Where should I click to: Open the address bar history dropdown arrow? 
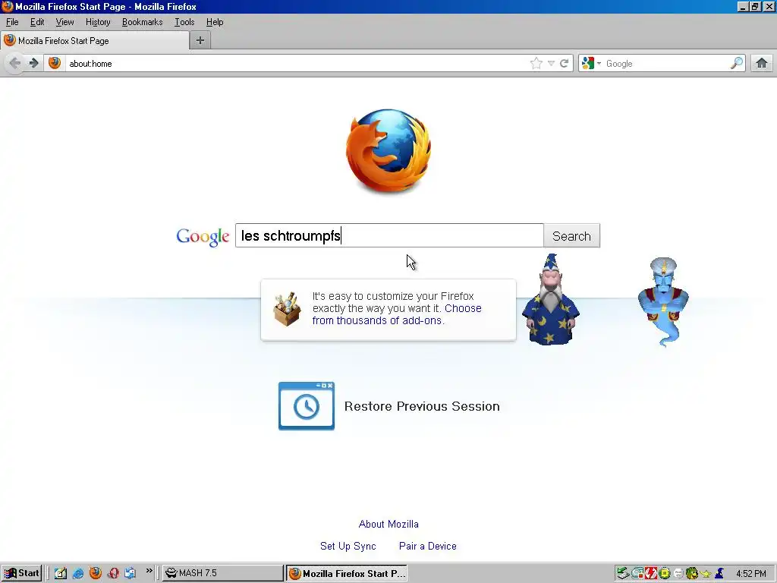click(x=551, y=64)
